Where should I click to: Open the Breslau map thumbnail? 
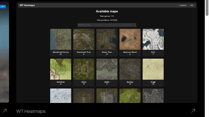tap(130, 69)
